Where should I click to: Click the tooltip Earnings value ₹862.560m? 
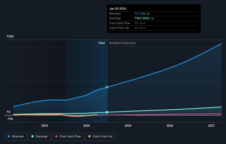(x=142, y=18)
